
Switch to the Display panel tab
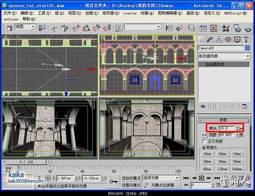pyautogui.click(x=237, y=40)
